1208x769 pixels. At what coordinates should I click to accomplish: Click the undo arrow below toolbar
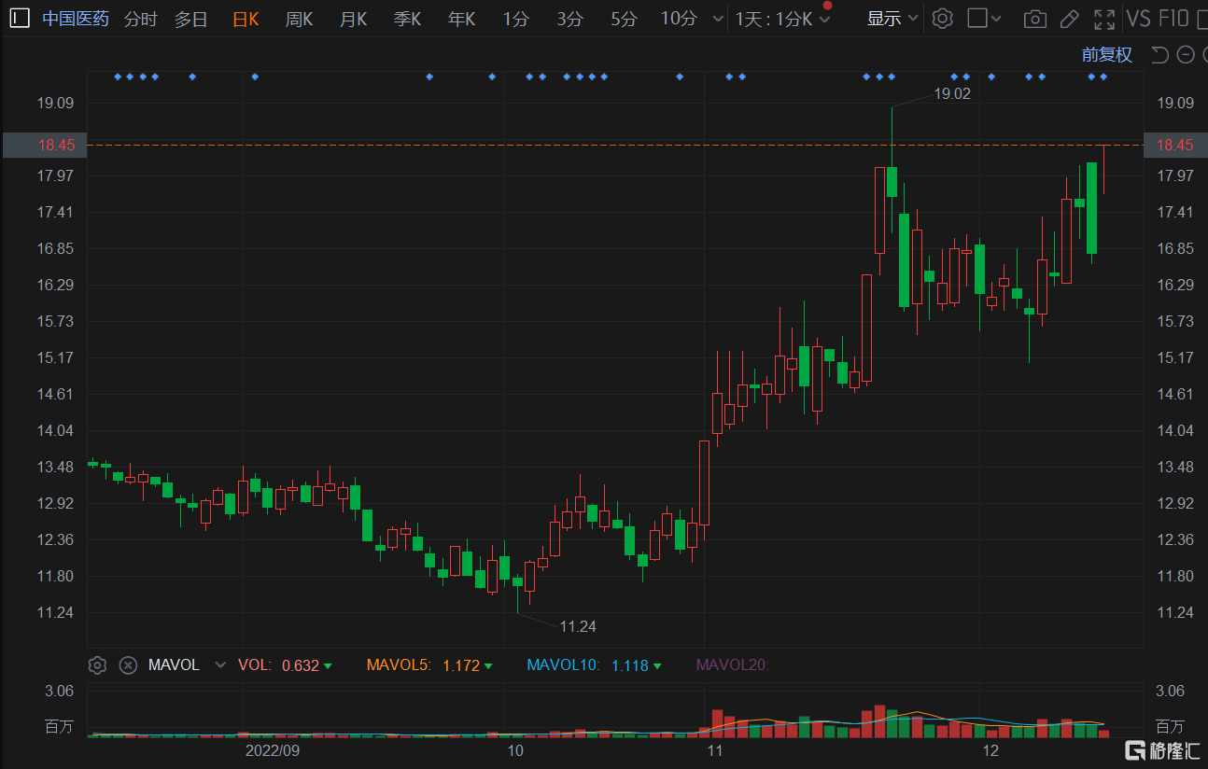pos(1159,55)
